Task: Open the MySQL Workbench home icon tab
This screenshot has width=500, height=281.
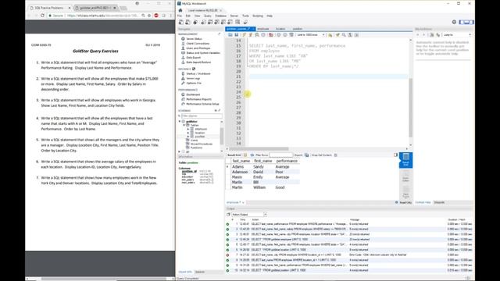Action: tap(180, 10)
